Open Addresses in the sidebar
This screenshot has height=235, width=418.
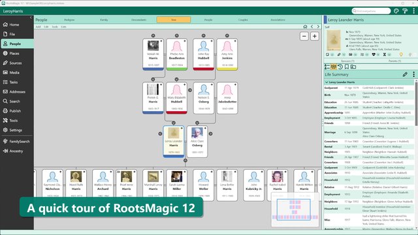(17, 91)
